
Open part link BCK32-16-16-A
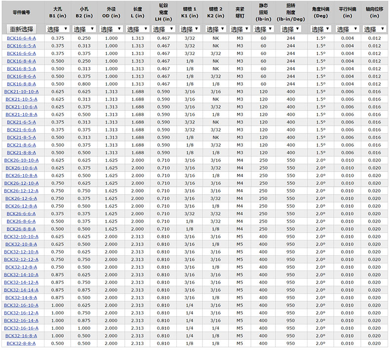coord(21,328)
